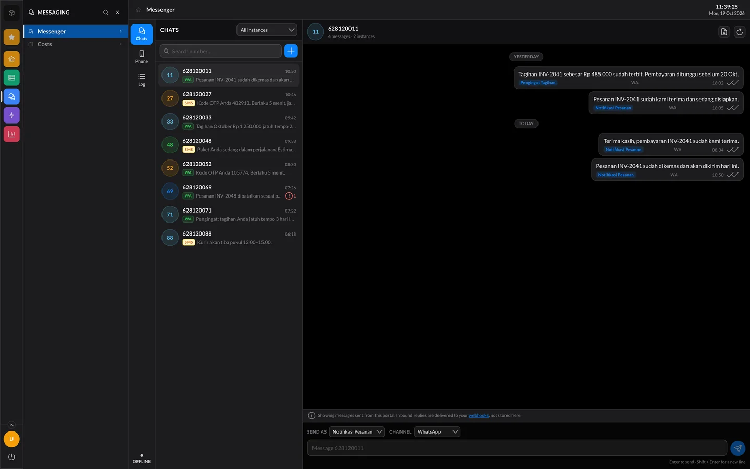Image resolution: width=750 pixels, height=469 pixels.
Task: Select the blue messaging module icon
Action: point(11,96)
